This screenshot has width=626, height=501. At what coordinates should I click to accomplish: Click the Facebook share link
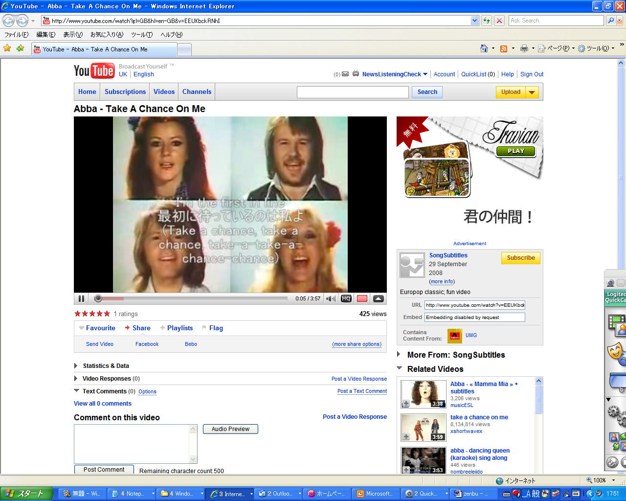147,344
